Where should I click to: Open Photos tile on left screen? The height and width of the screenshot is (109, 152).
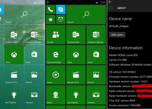34,75
